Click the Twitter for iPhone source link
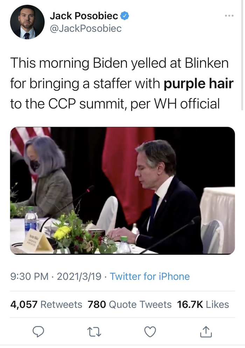Screen dimensions: 245x348 (x=150, y=277)
